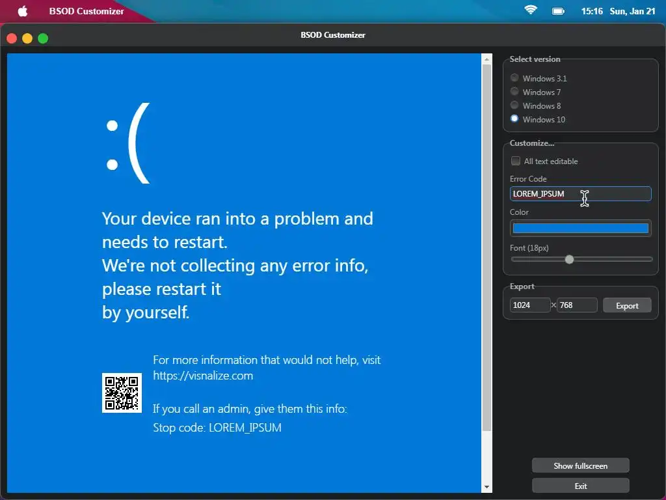
Task: Click the Stop code: LOREM_IPSUM line
Action: (x=217, y=427)
